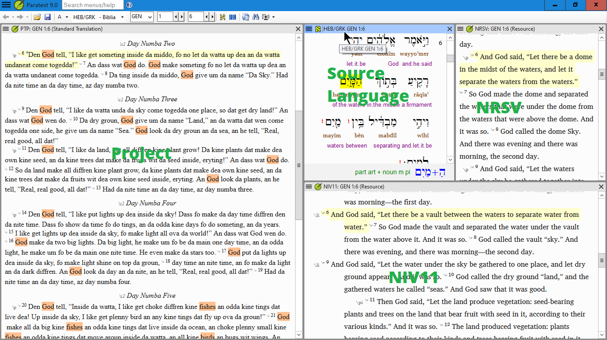
Task: Click parsing text 'part art + noun m pl'
Action: (x=383, y=172)
